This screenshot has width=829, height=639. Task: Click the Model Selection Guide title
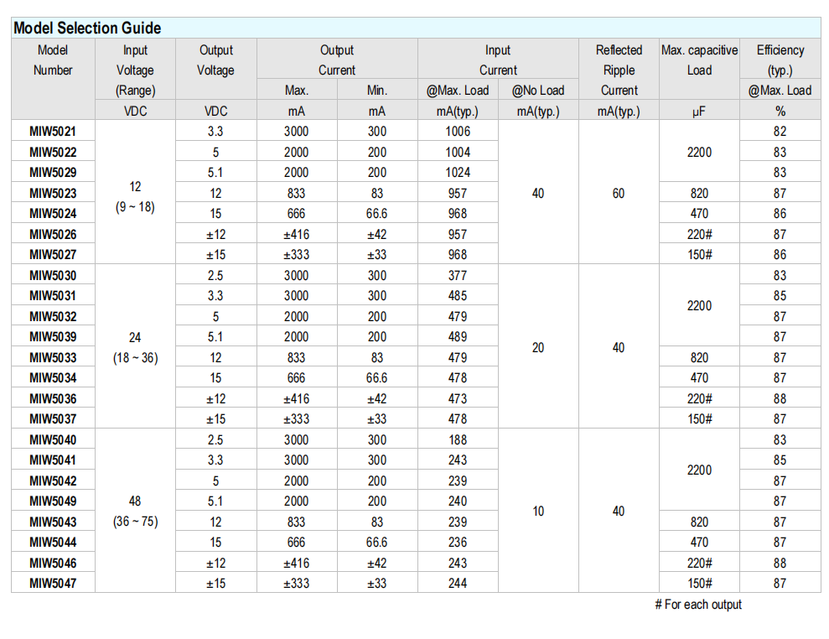pyautogui.click(x=87, y=28)
